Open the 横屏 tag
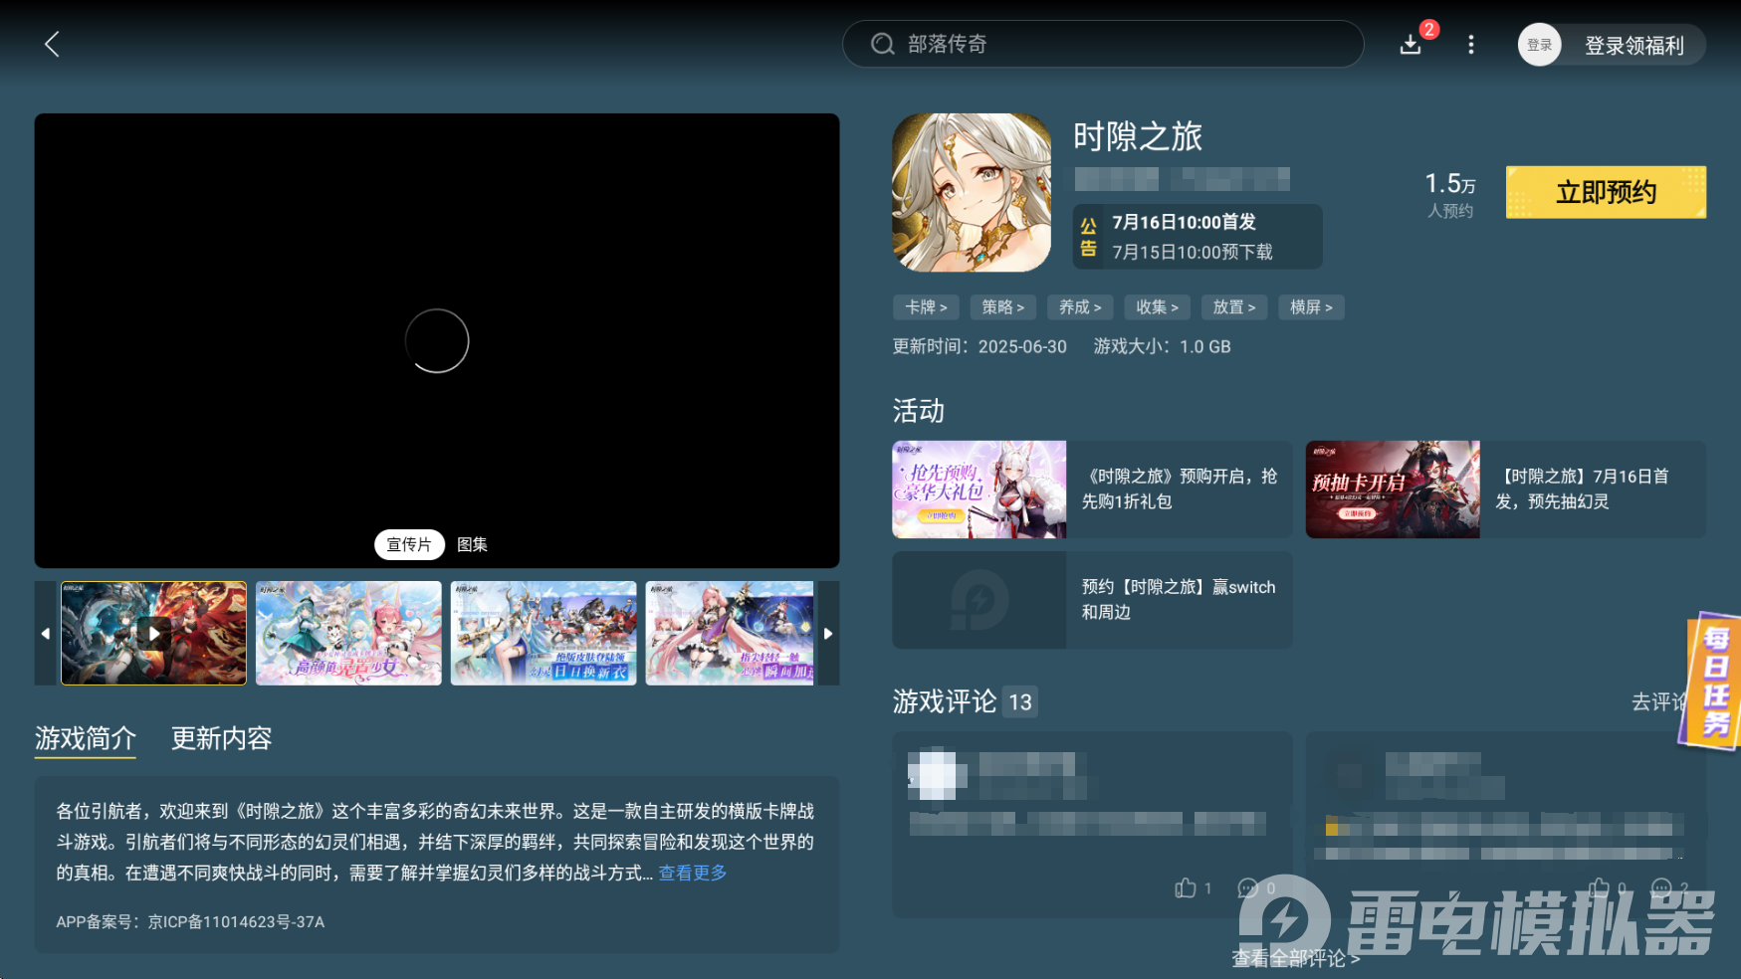The height and width of the screenshot is (979, 1741). pos(1311,307)
